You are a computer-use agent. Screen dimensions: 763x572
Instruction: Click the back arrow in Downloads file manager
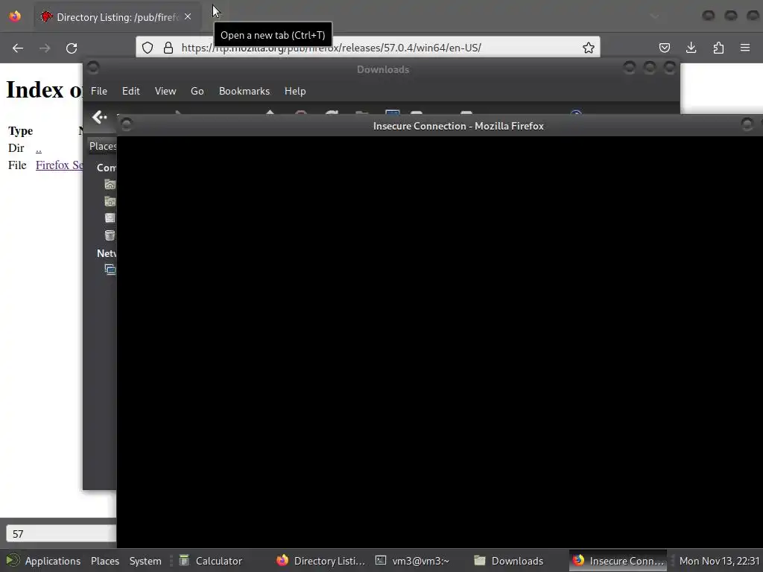click(100, 117)
